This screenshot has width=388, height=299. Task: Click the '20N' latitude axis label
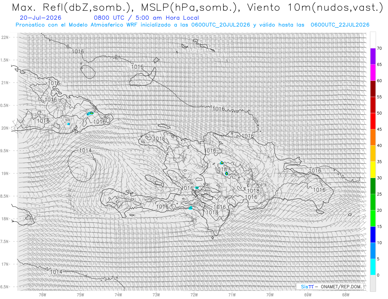5,128
